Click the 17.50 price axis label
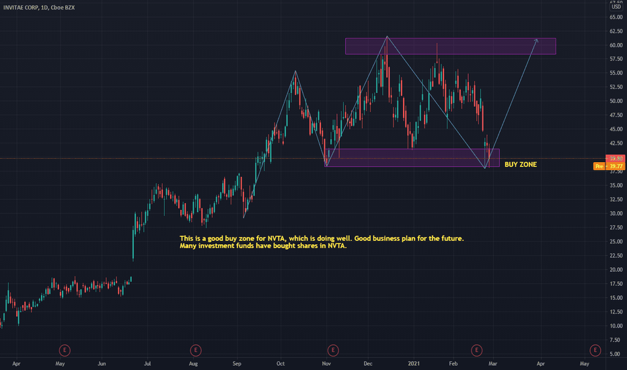 (616, 284)
